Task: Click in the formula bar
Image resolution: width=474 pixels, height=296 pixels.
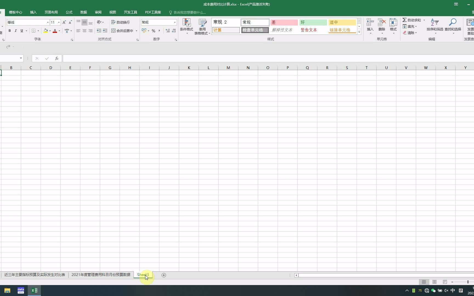Action: click(268, 58)
